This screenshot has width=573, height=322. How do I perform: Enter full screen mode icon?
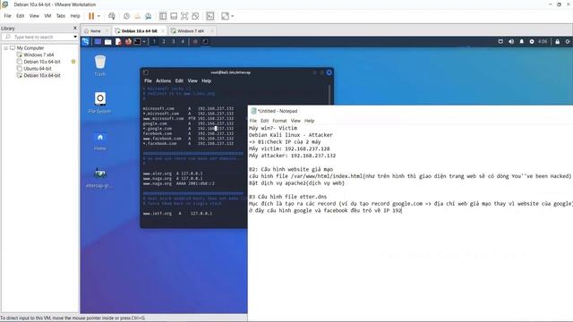[x=184, y=16]
